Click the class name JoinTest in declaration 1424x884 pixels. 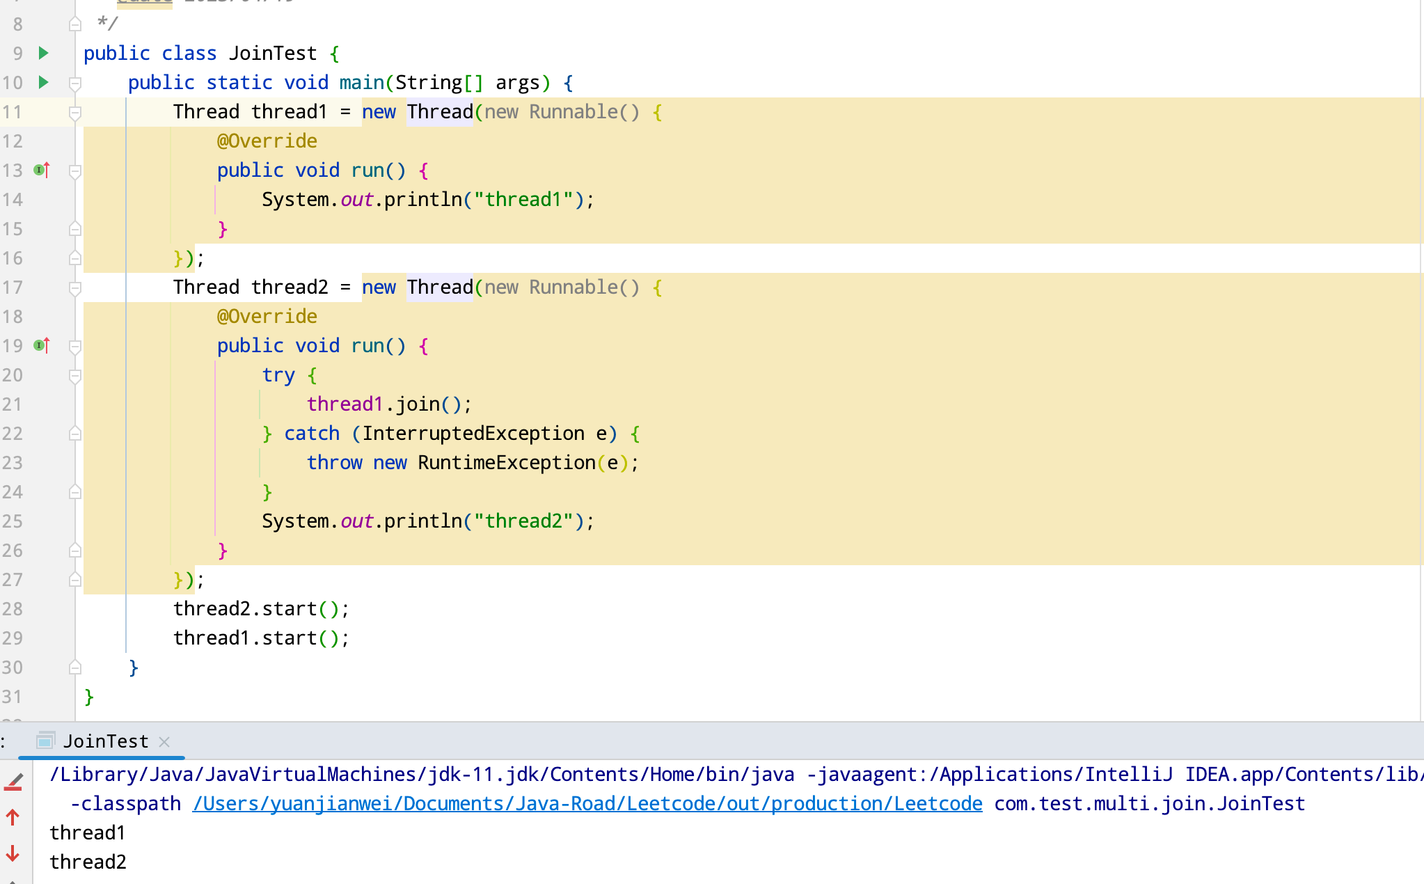click(273, 53)
